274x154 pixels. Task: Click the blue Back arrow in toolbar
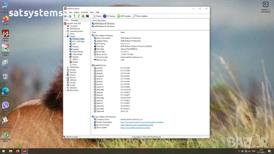coord(66,16)
